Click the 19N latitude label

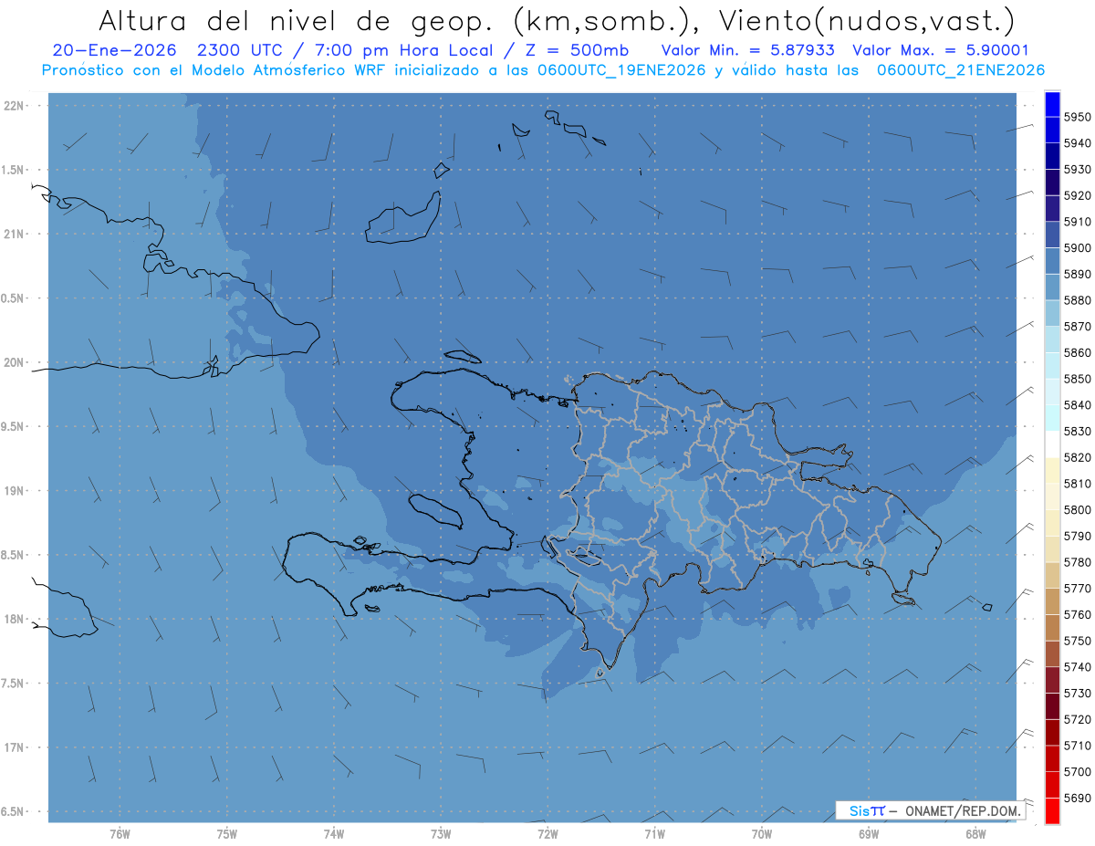point(14,491)
